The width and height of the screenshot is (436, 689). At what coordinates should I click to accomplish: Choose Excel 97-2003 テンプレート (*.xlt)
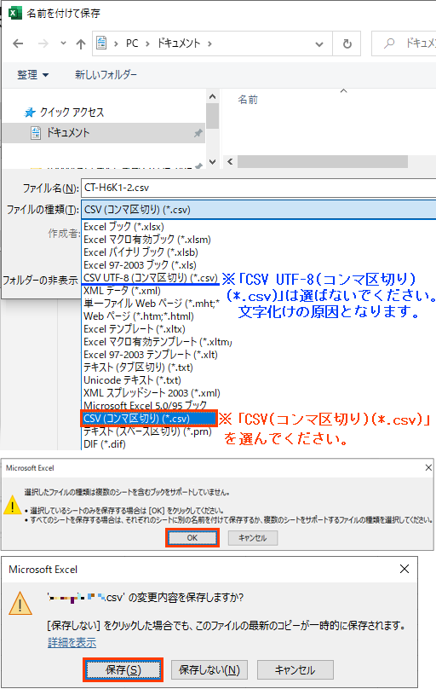pyautogui.click(x=151, y=354)
